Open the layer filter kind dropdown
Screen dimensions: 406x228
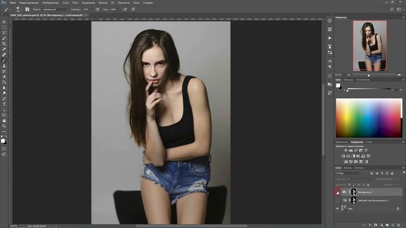(x=348, y=173)
